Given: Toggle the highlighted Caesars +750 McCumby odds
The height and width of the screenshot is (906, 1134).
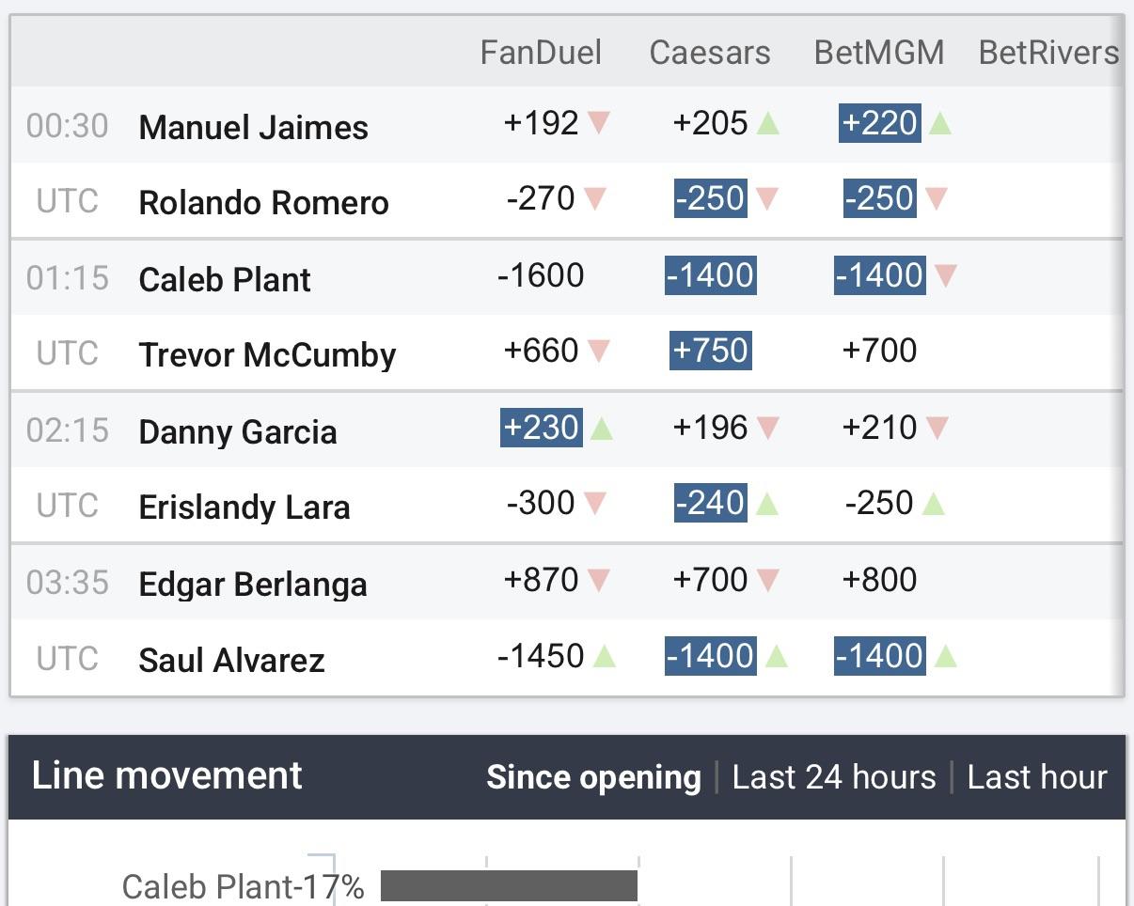Looking at the screenshot, I should pyautogui.click(x=710, y=350).
